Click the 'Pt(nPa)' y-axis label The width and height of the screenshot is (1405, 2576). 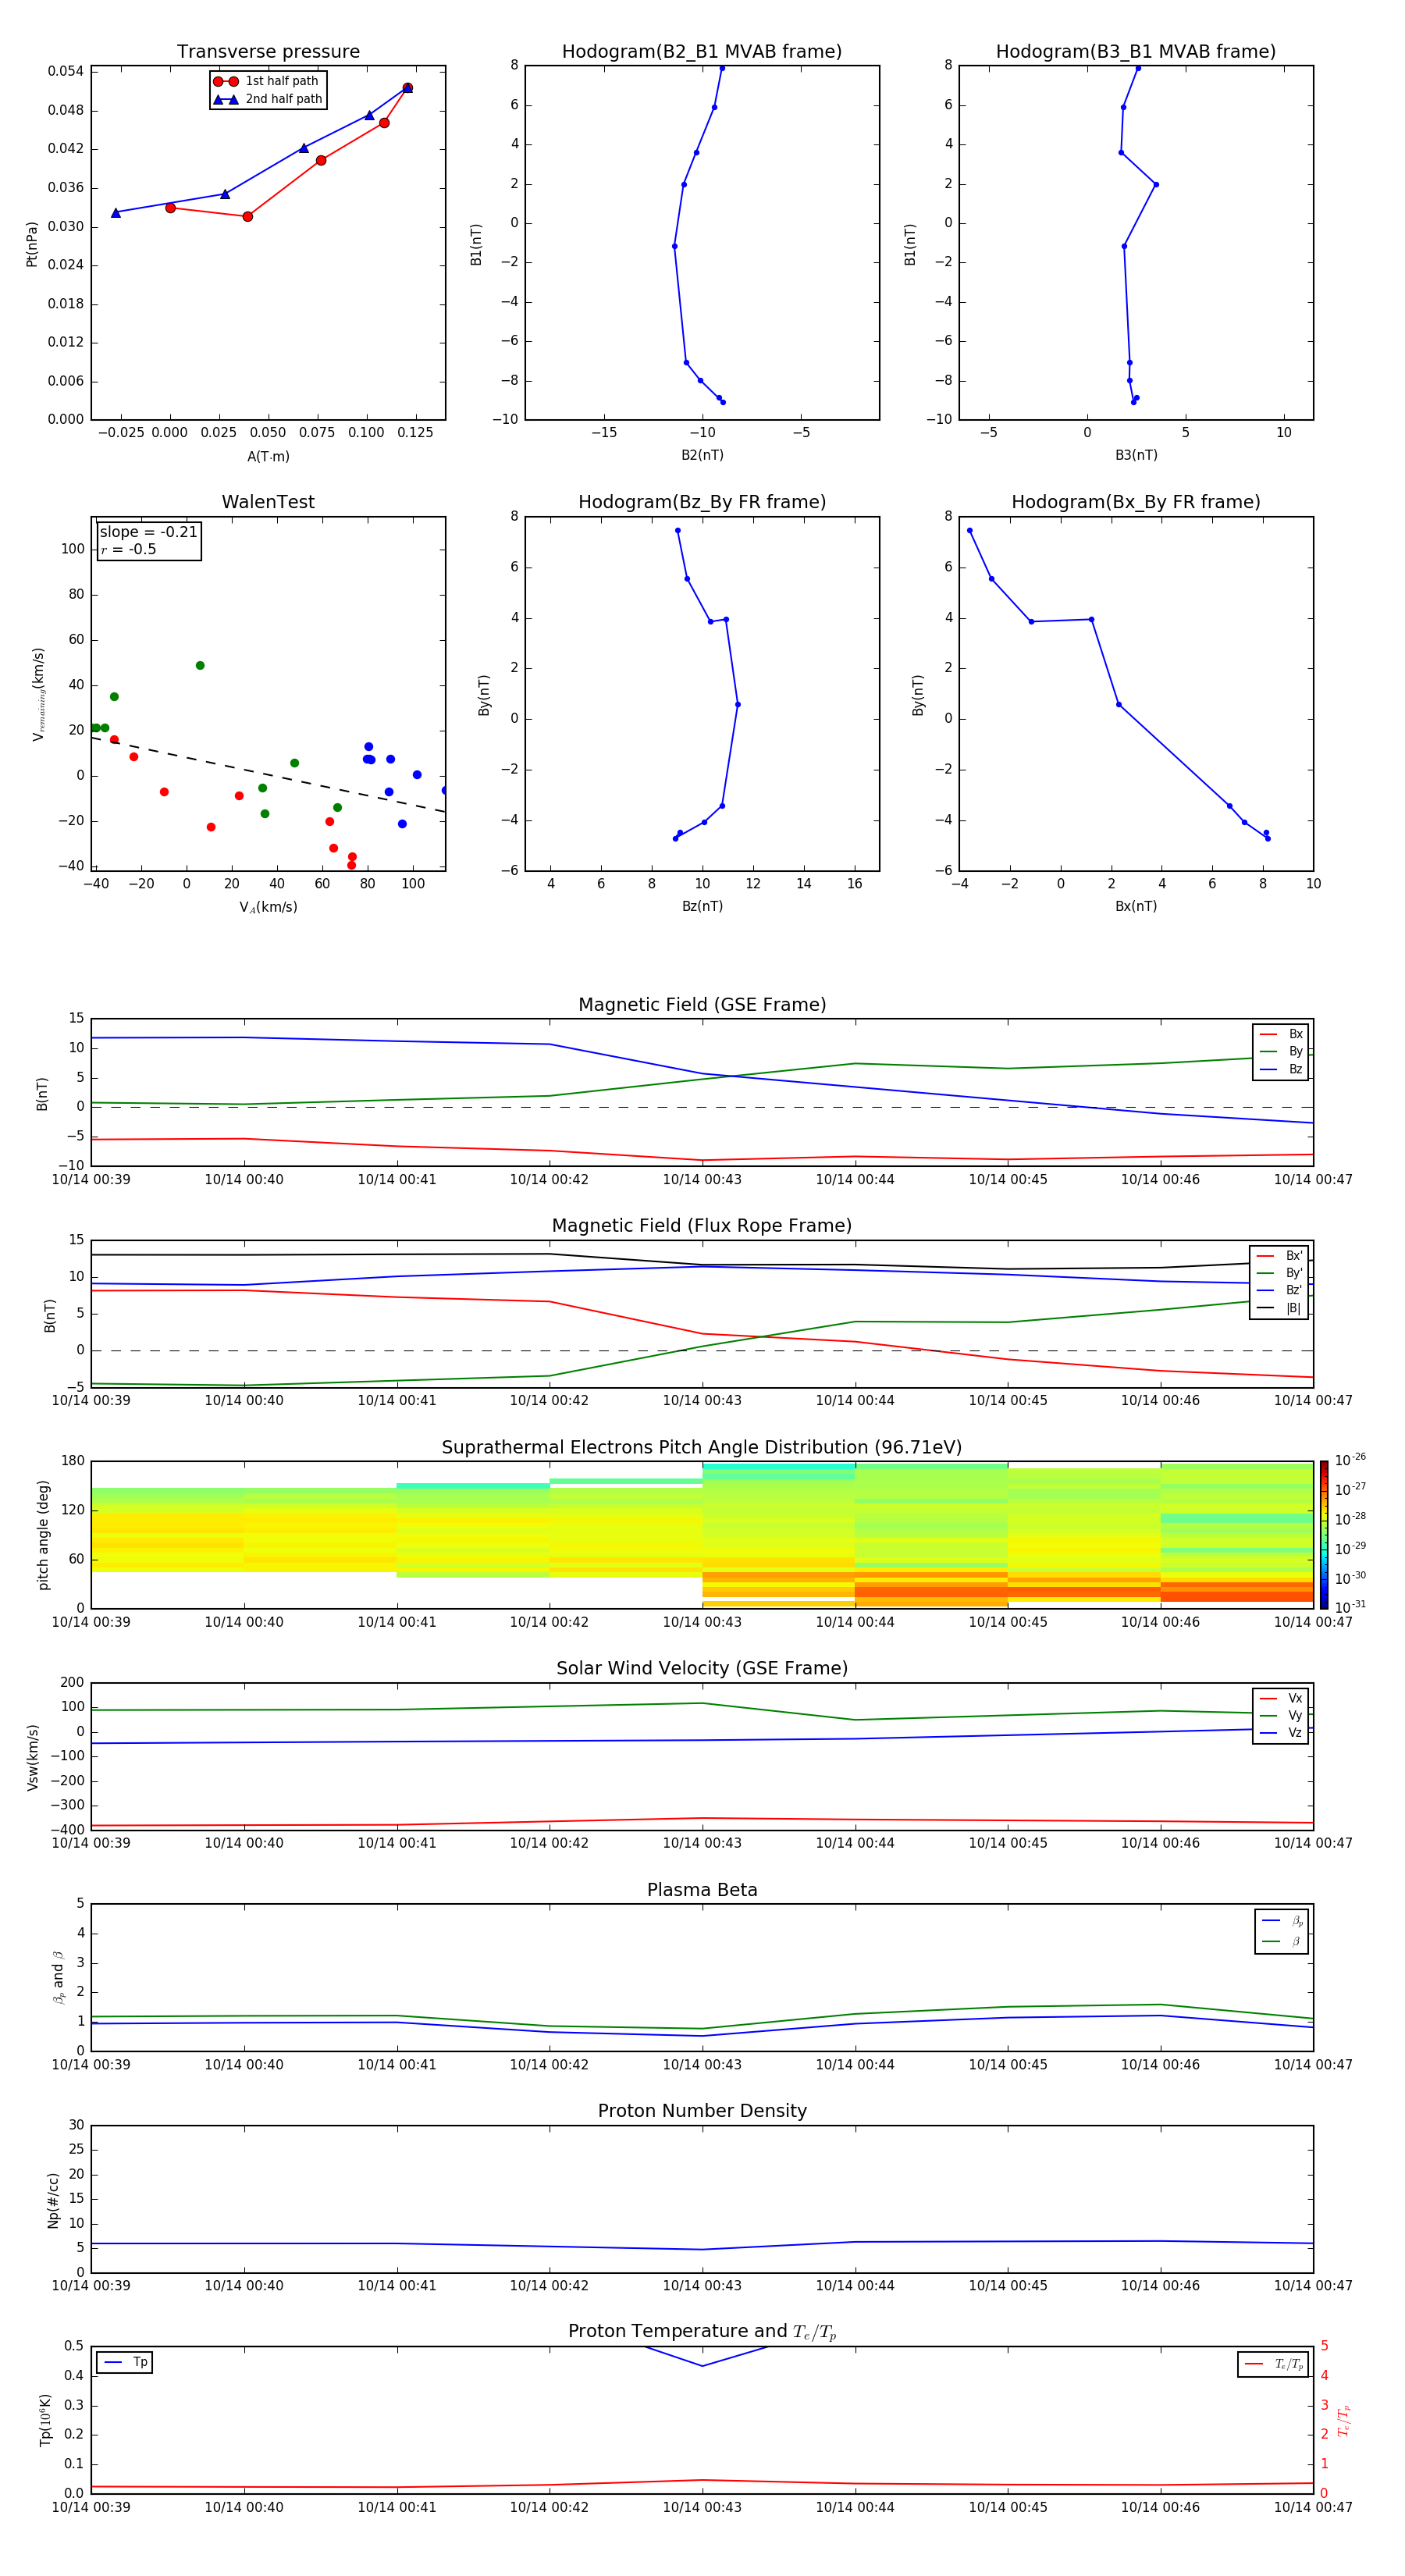click(31, 243)
